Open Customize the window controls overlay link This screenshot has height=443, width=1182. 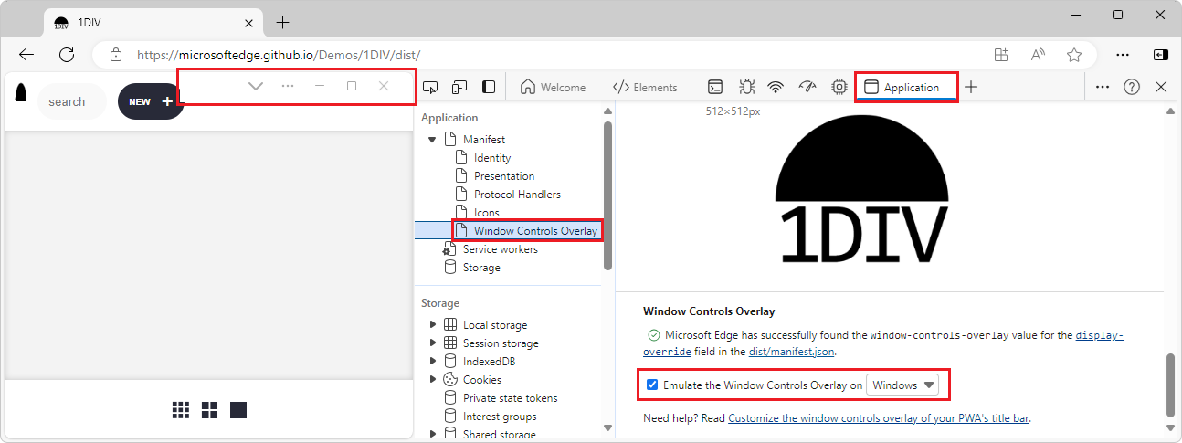pyautogui.click(x=879, y=418)
